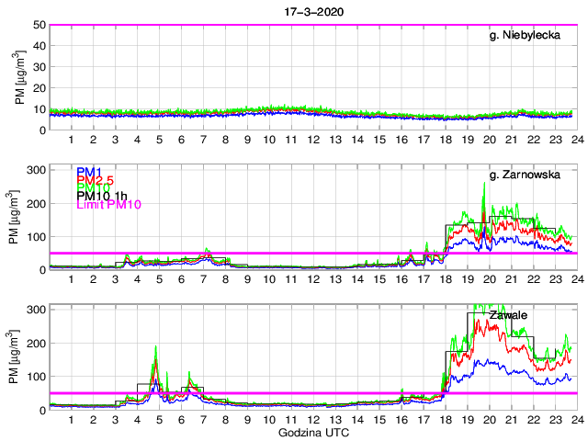Image resolution: width=588 pixels, height=441 pixels.
Task: Click the 50 y-axis value in top panel
Action: click(x=39, y=25)
